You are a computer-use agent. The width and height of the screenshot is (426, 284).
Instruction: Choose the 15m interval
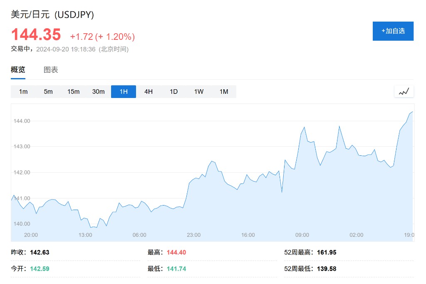[73, 92]
